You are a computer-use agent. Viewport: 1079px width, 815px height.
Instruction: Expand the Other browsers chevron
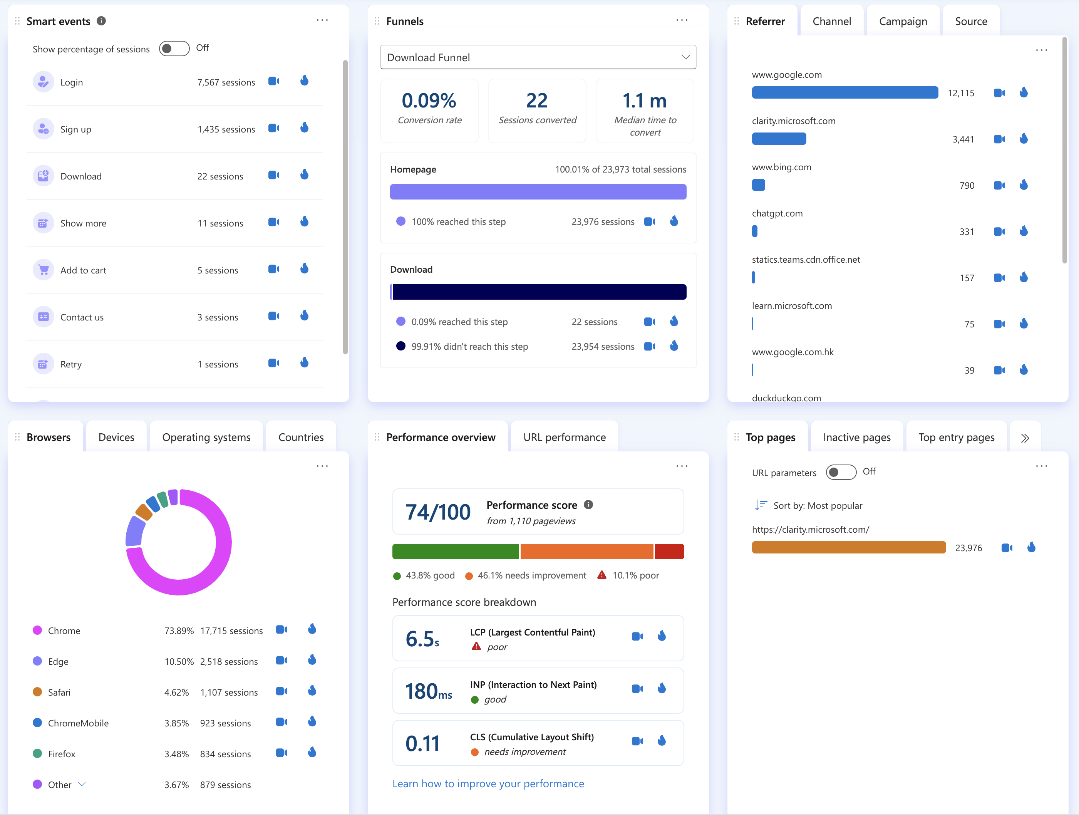pyautogui.click(x=82, y=784)
